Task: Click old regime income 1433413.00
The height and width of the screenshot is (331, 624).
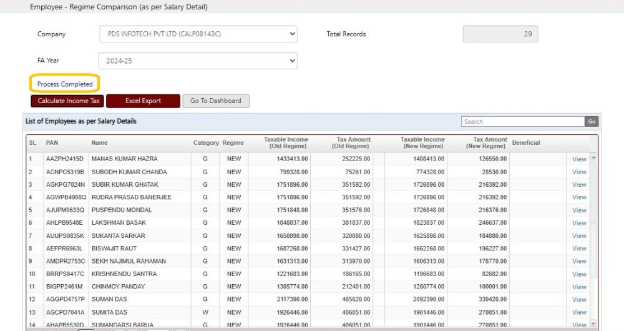Action: tap(292, 159)
